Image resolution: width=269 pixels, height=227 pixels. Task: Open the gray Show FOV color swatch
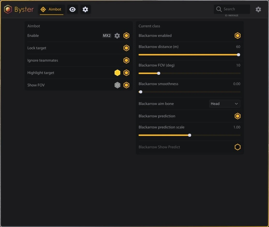(x=117, y=85)
